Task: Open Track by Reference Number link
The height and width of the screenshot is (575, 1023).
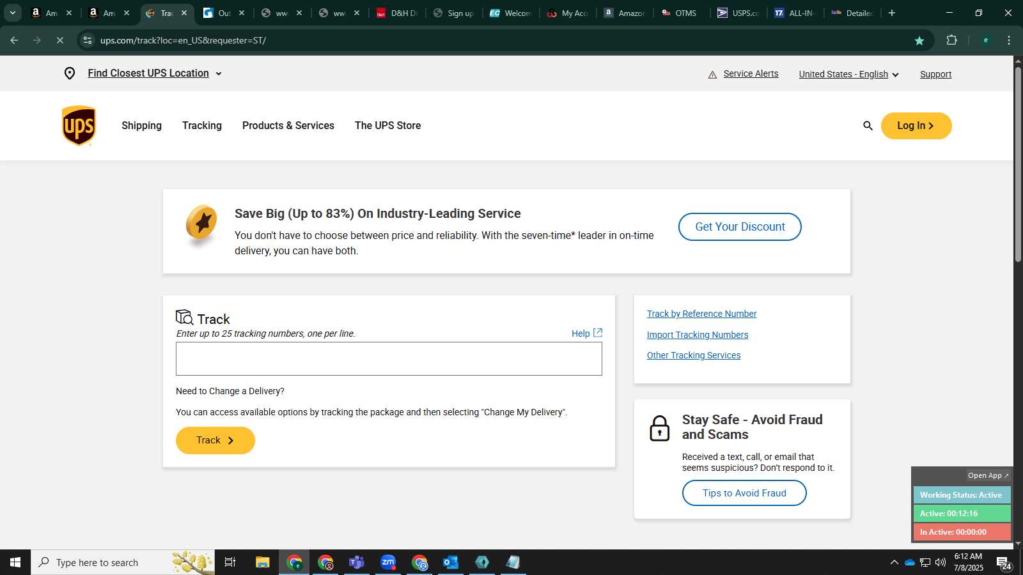Action: click(701, 314)
